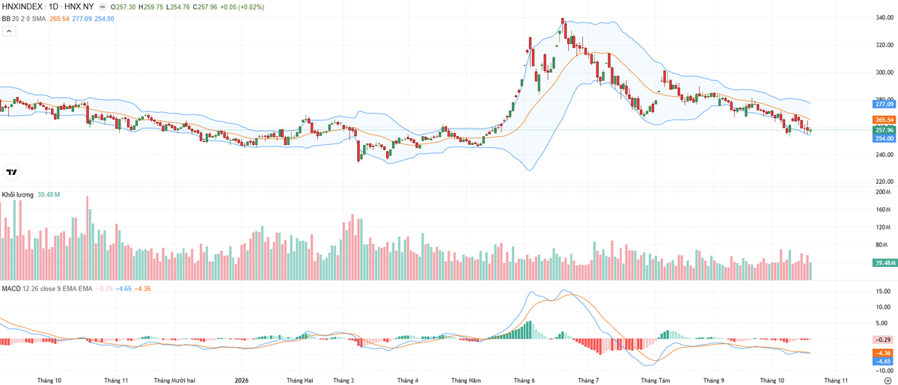The height and width of the screenshot is (385, 898).
Task: Click the 39.48M volume axis tag
Action: [x=885, y=262]
